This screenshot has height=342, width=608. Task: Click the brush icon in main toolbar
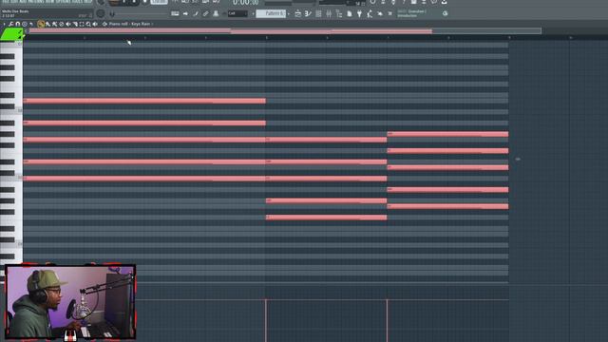point(196,13)
